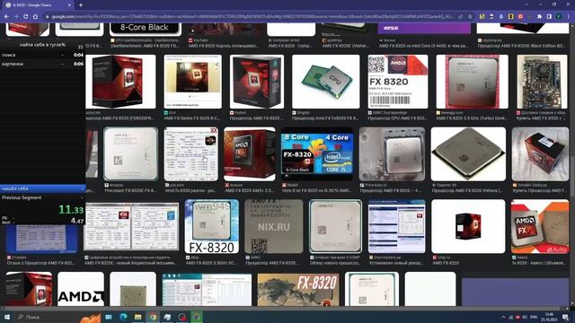Image resolution: width=575 pixels, height=323 pixels.
Task: Open the motherboard photo image result
Action: (x=542, y=82)
